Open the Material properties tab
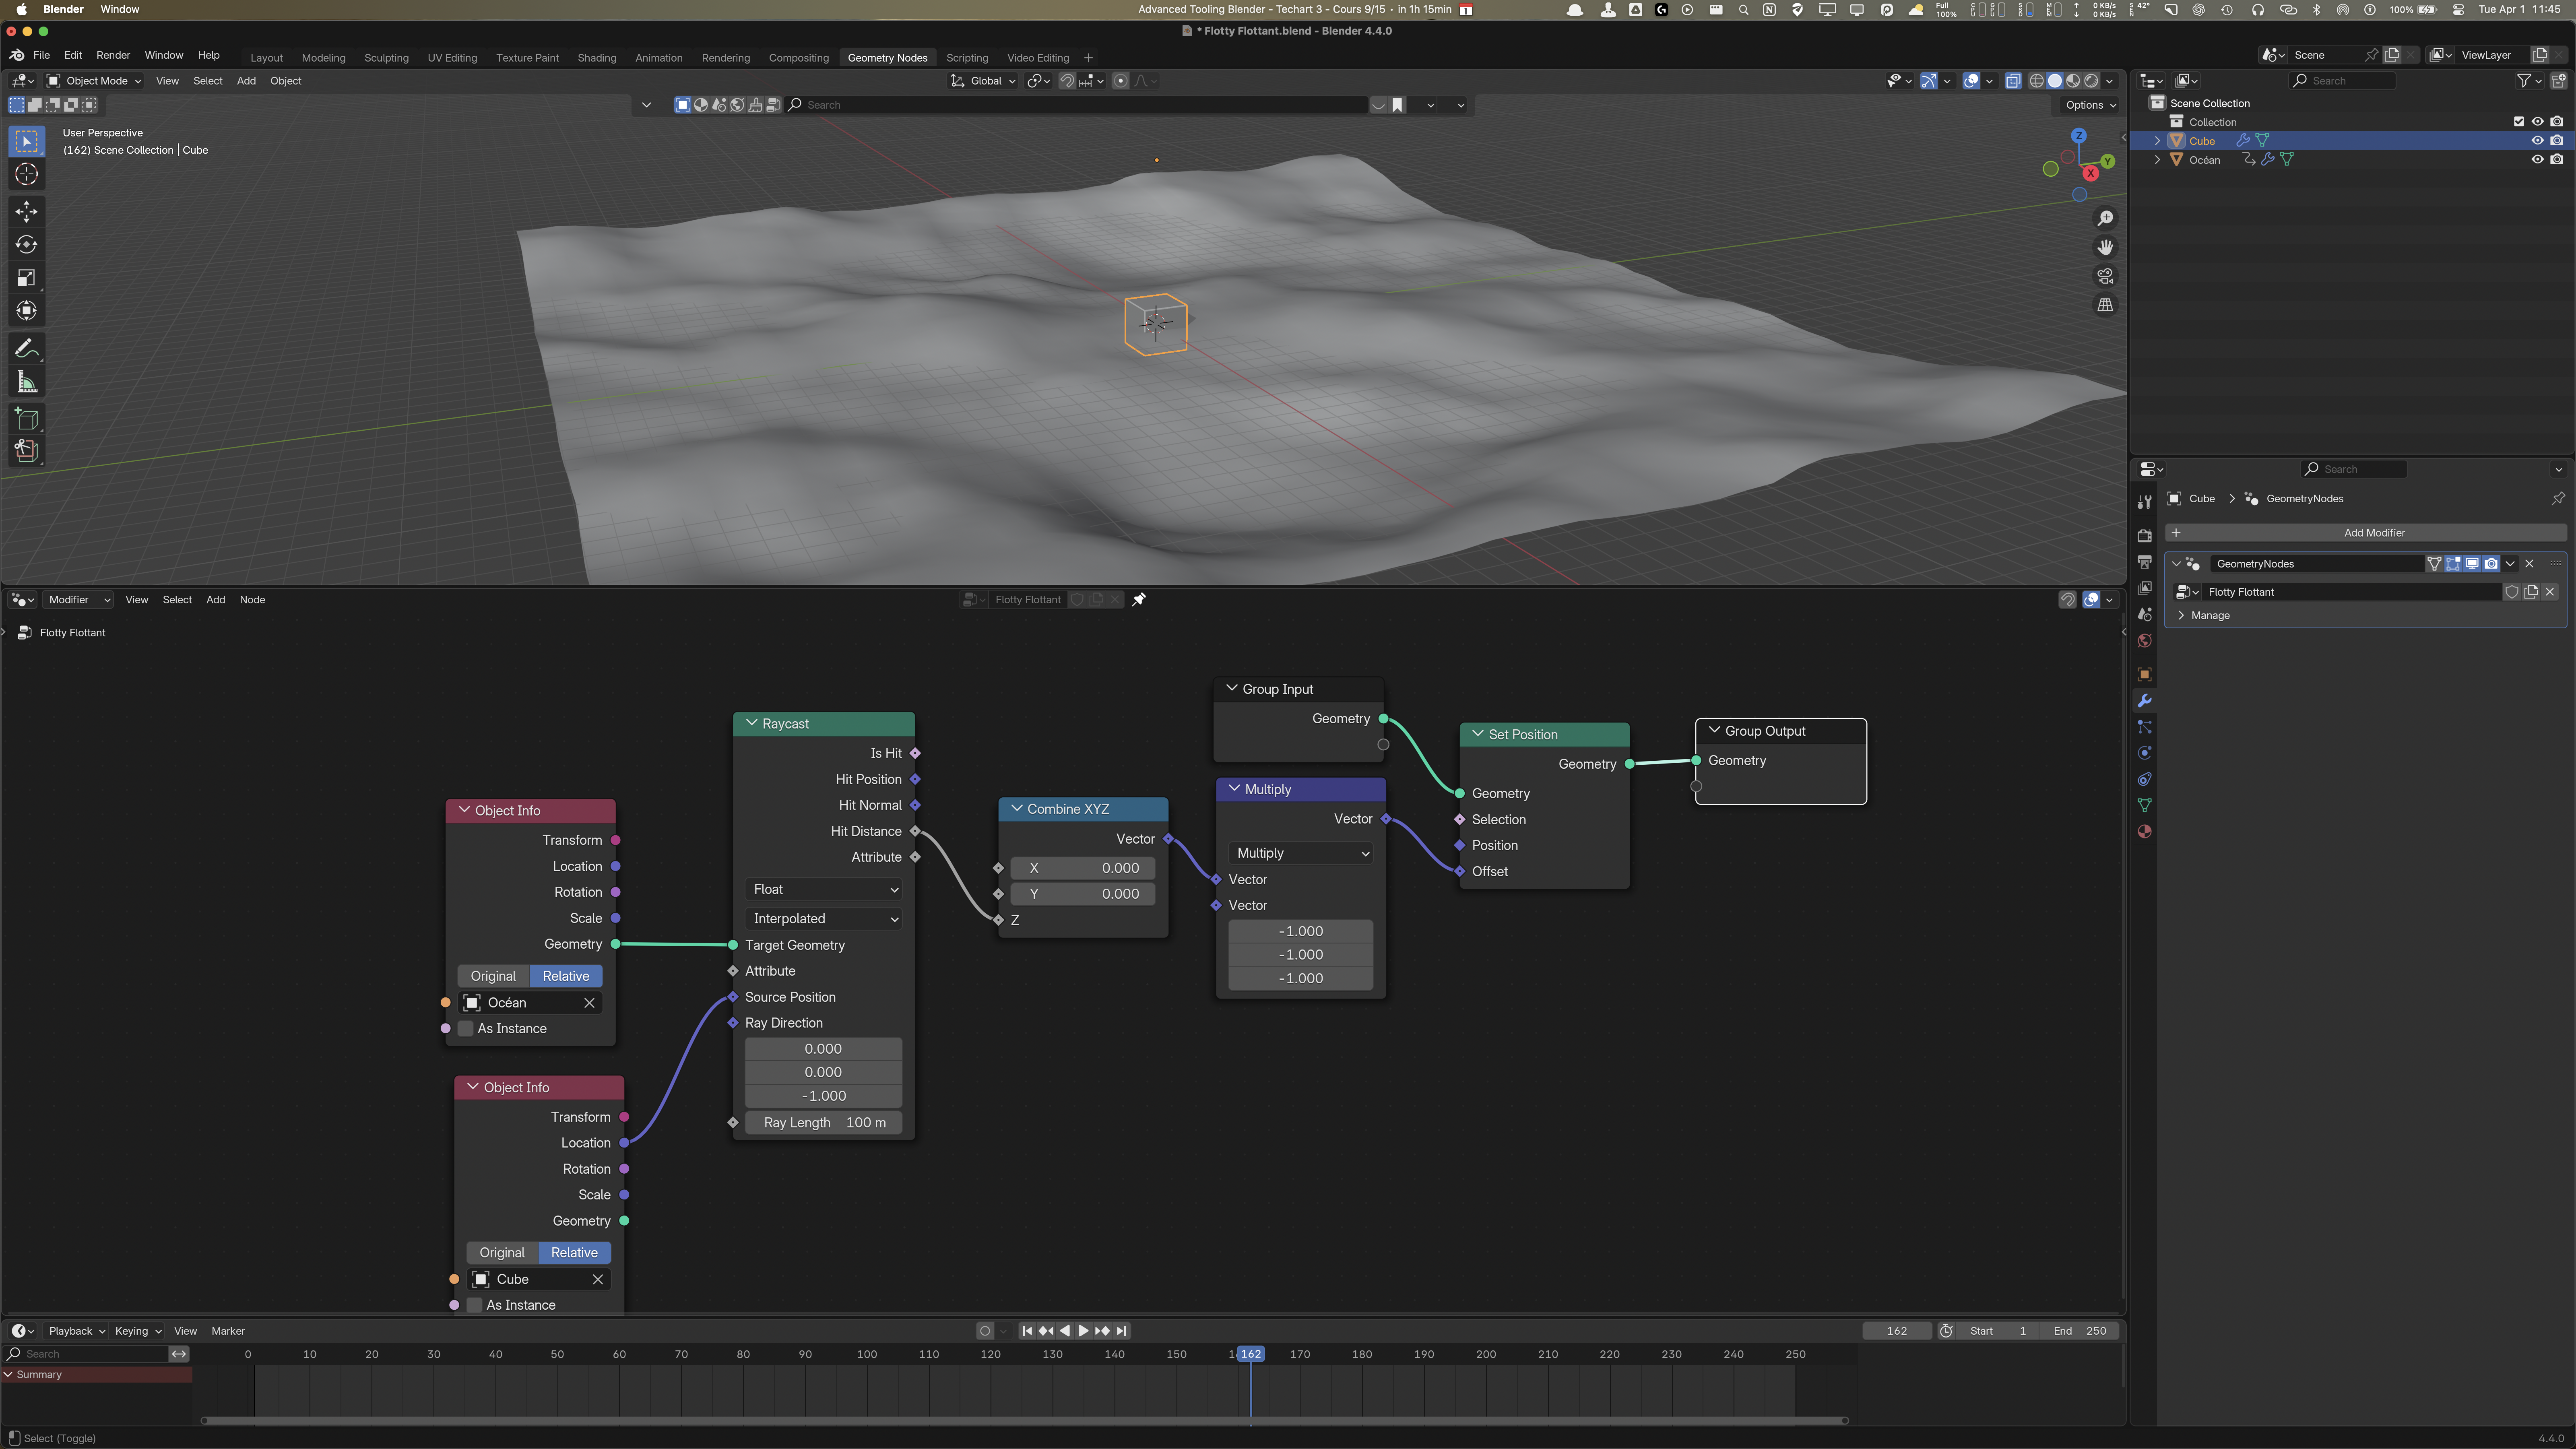Screen dimensions: 2576x1449 click(2144, 832)
